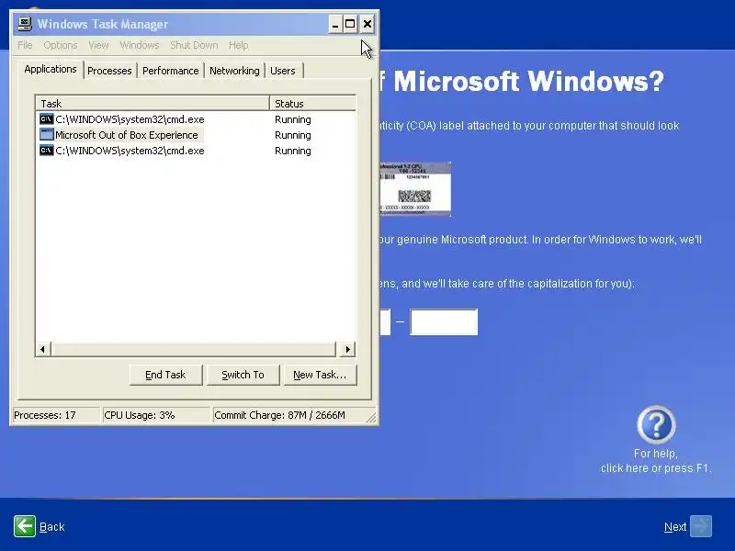Click the Task Manager title bar icon
735x551 pixels.
pos(25,24)
